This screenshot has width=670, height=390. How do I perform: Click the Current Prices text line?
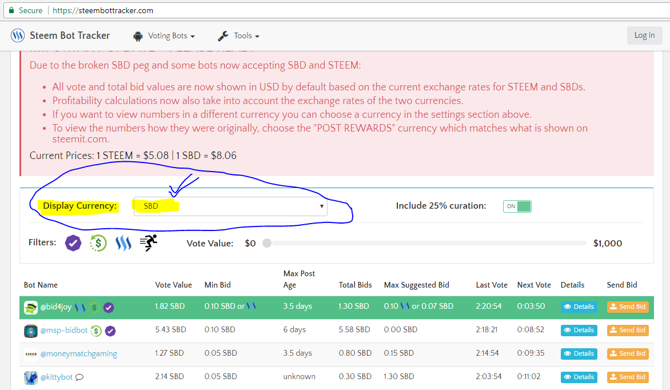click(x=133, y=156)
